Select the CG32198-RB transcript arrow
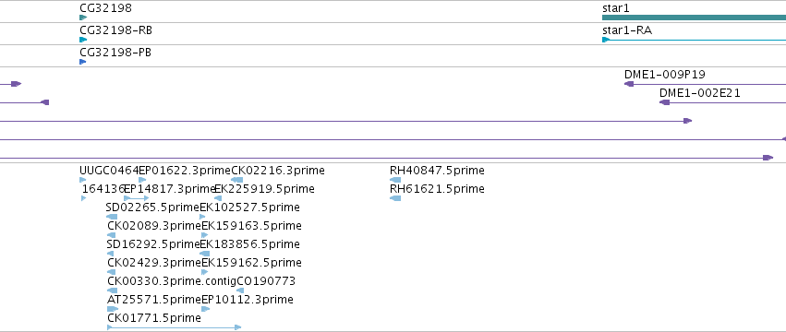 tap(83, 40)
